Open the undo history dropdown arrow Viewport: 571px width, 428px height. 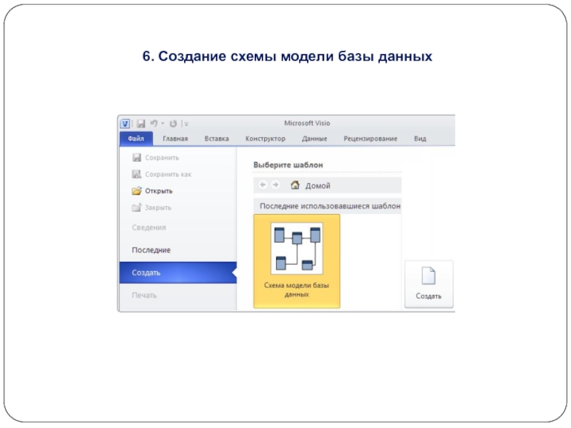pos(162,123)
